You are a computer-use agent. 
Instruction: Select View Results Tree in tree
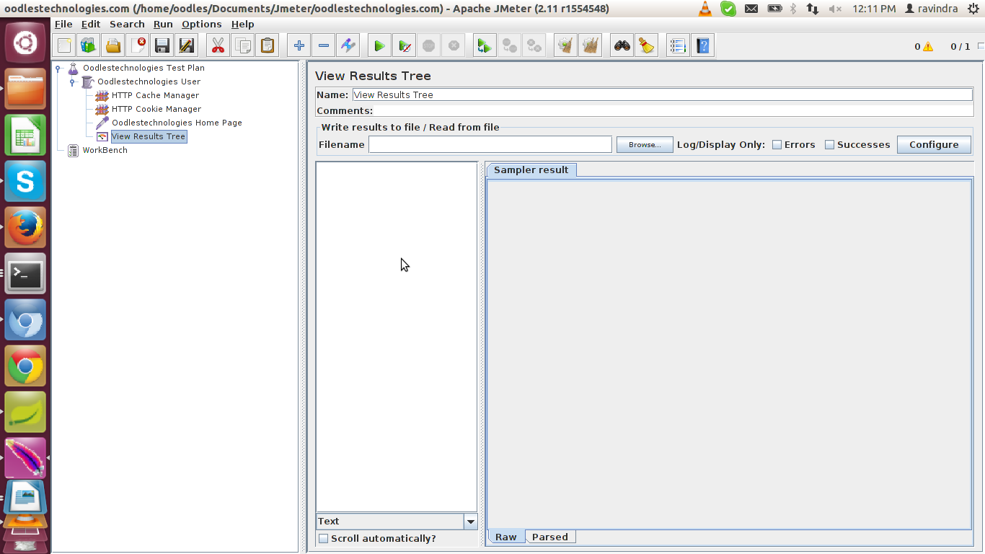coord(149,136)
